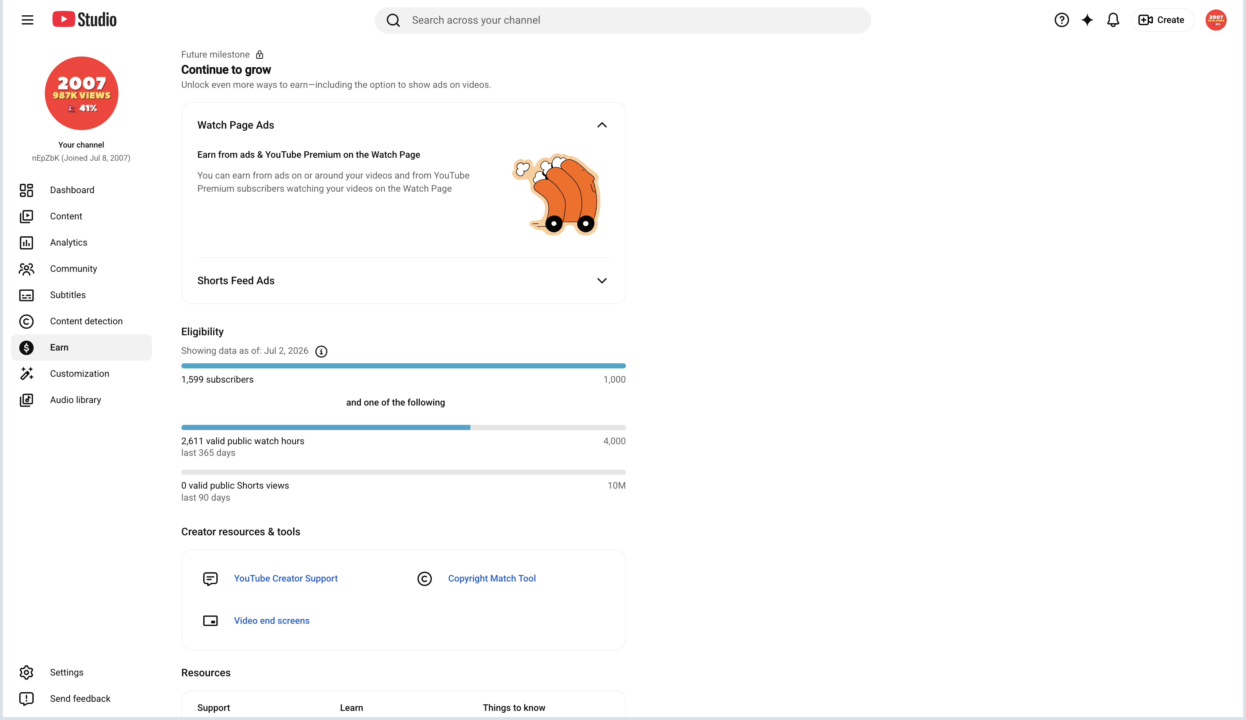Click the Settings gear icon
Image resolution: width=1246 pixels, height=720 pixels.
pyautogui.click(x=26, y=673)
